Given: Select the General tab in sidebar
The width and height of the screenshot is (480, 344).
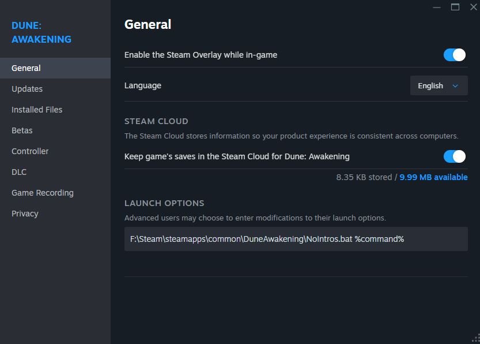Looking at the screenshot, I should tap(55, 68).
